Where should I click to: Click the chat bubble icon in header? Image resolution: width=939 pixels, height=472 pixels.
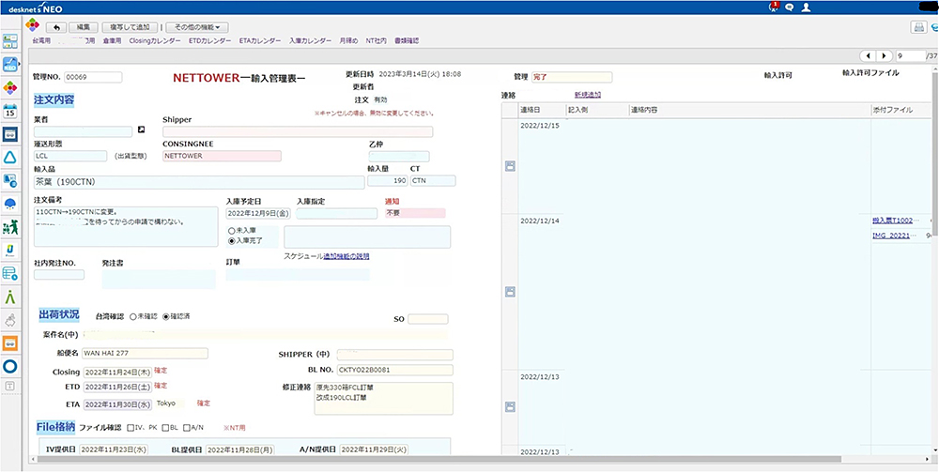(790, 7)
